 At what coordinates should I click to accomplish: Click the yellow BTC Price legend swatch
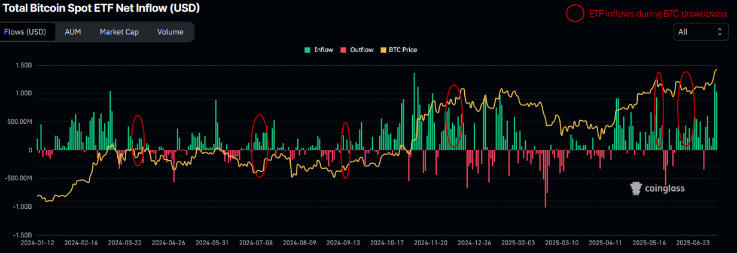[383, 50]
